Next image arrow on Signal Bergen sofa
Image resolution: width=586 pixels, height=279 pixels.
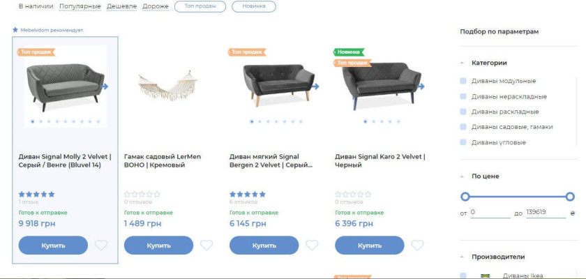(x=316, y=86)
